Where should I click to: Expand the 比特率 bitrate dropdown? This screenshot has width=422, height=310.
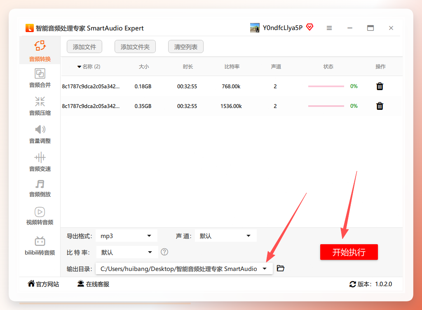[x=127, y=252]
